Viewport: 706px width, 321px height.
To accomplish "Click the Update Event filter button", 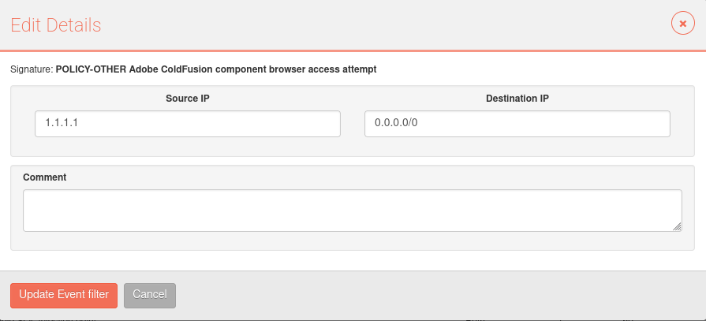I will coord(64,296).
